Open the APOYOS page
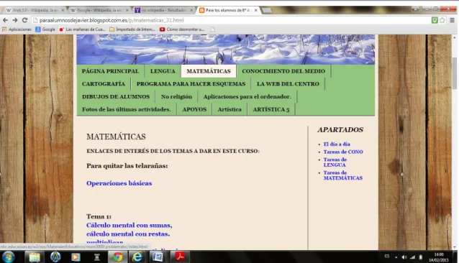This screenshot has height=263, width=459. click(x=194, y=109)
